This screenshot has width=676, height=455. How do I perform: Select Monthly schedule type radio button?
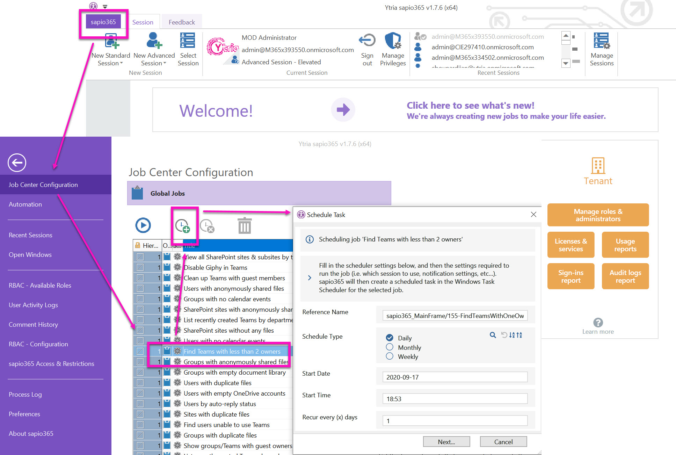coord(389,347)
